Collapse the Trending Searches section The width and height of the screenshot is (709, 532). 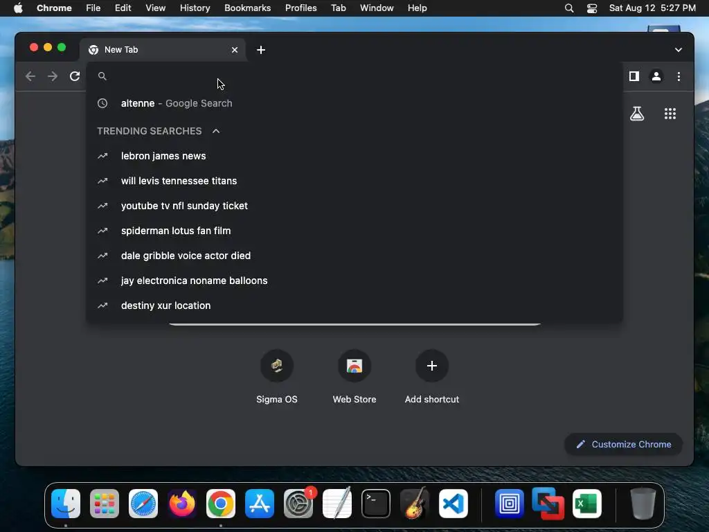(216, 131)
